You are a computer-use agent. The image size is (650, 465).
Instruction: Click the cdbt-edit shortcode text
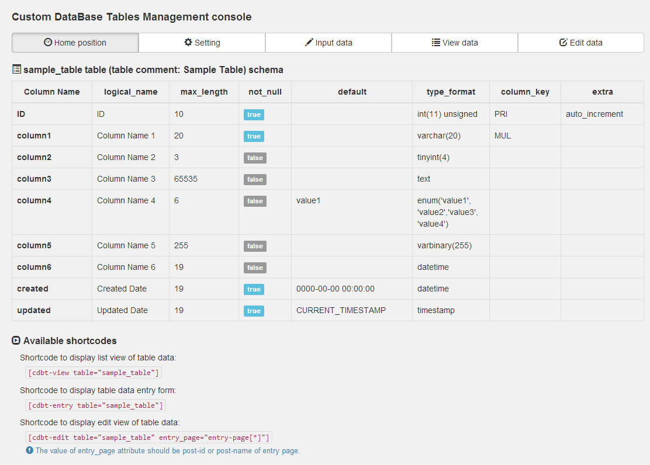click(x=148, y=438)
